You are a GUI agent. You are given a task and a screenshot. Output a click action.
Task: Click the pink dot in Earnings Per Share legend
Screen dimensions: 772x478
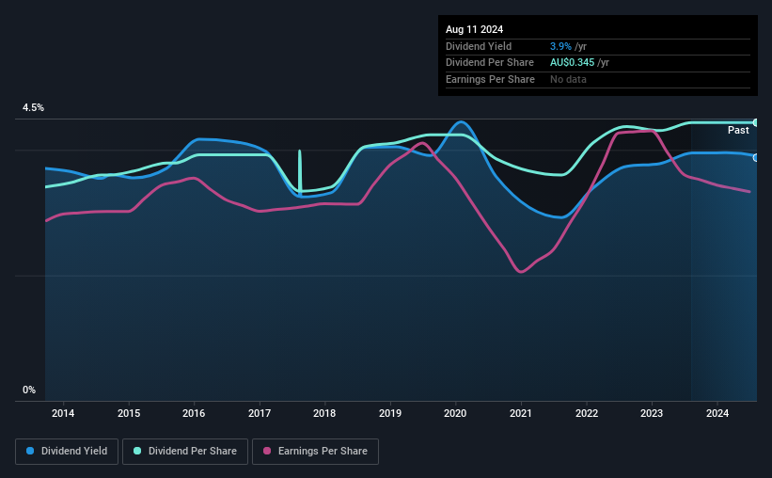267,452
